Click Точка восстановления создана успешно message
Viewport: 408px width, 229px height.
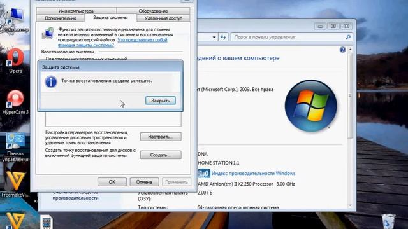(106, 81)
